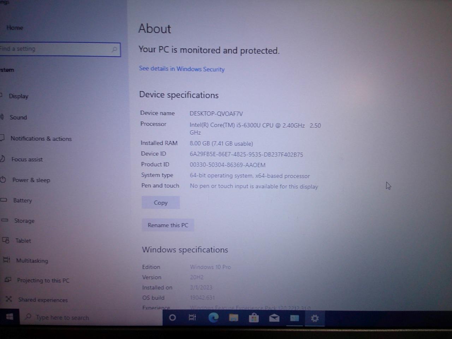Click Product ID 00330-50304-86369-AAOEM
452x339 pixels.
pos(228,165)
